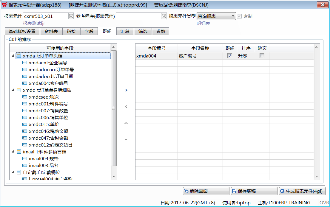This screenshot has height=207, width=330.
Task: Click the table icon of xmda_t:订单单头档
Action: [19, 56]
